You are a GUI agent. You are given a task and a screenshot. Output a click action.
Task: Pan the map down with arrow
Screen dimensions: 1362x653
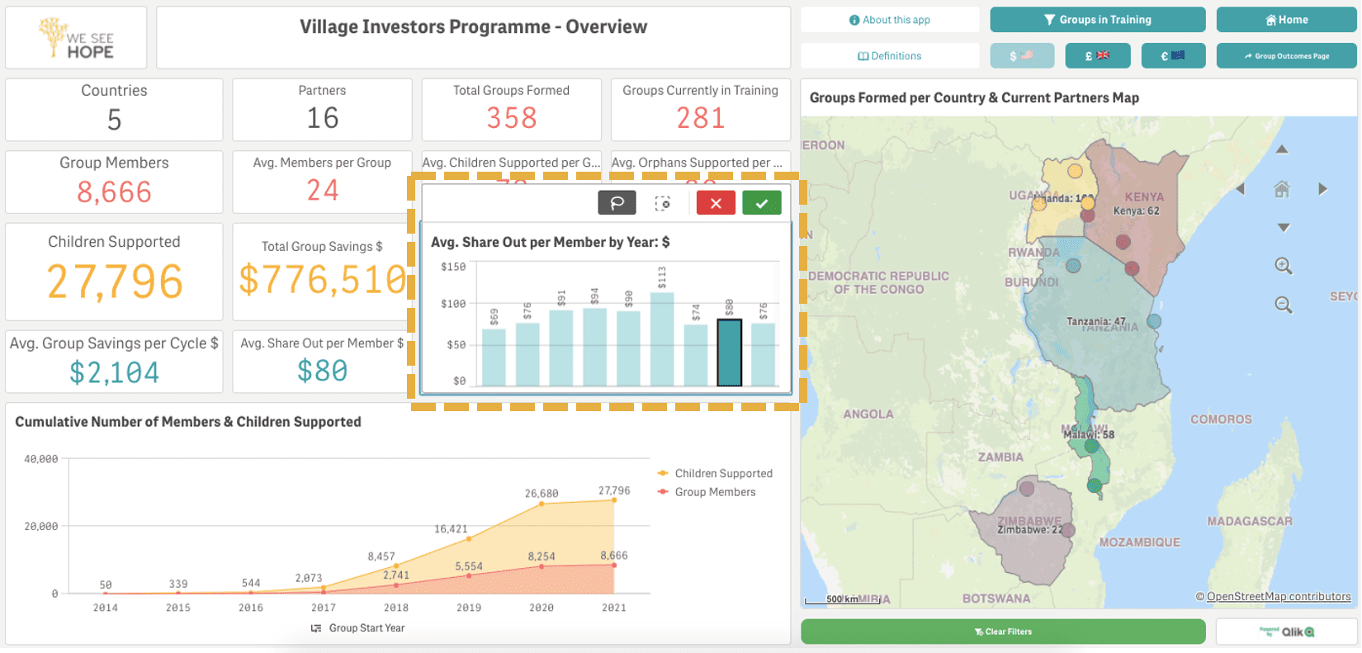pos(1283,228)
